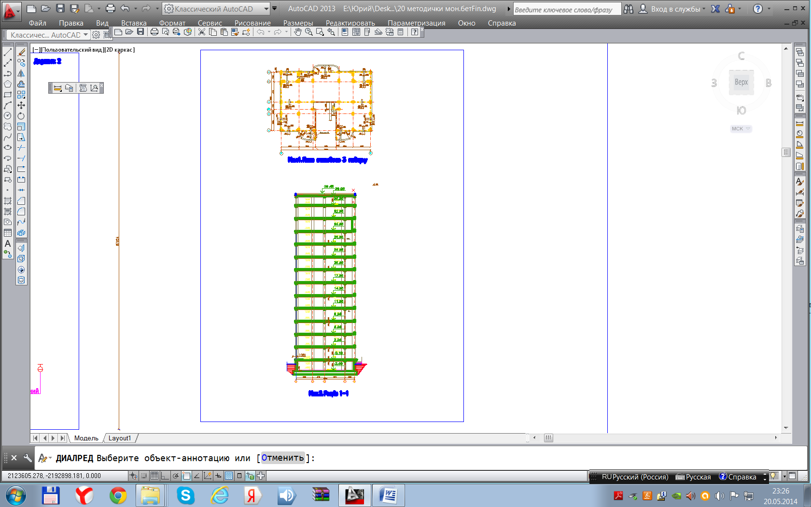Click the Отменить command option

pyautogui.click(x=283, y=458)
